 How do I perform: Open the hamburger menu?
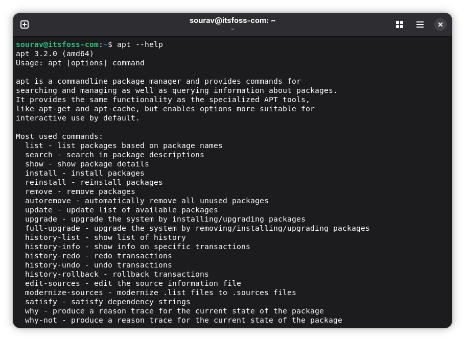tap(420, 24)
